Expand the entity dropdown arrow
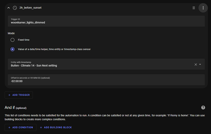Screen dimensions: 211x134 point(200,64)
